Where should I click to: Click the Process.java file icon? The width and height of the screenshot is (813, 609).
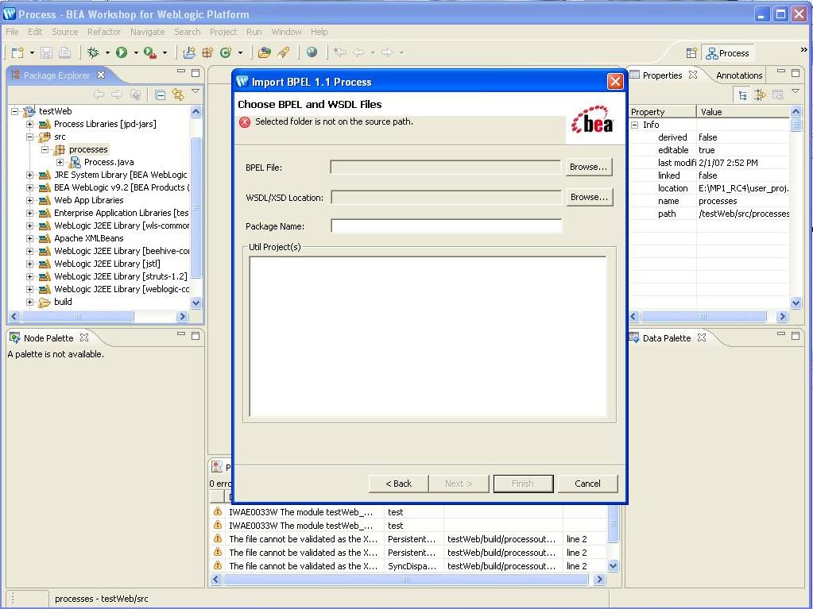[75, 162]
